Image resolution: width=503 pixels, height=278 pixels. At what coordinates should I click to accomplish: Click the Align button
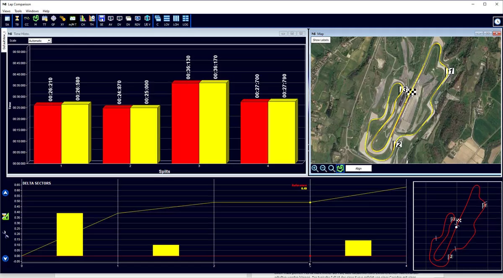[358, 169]
